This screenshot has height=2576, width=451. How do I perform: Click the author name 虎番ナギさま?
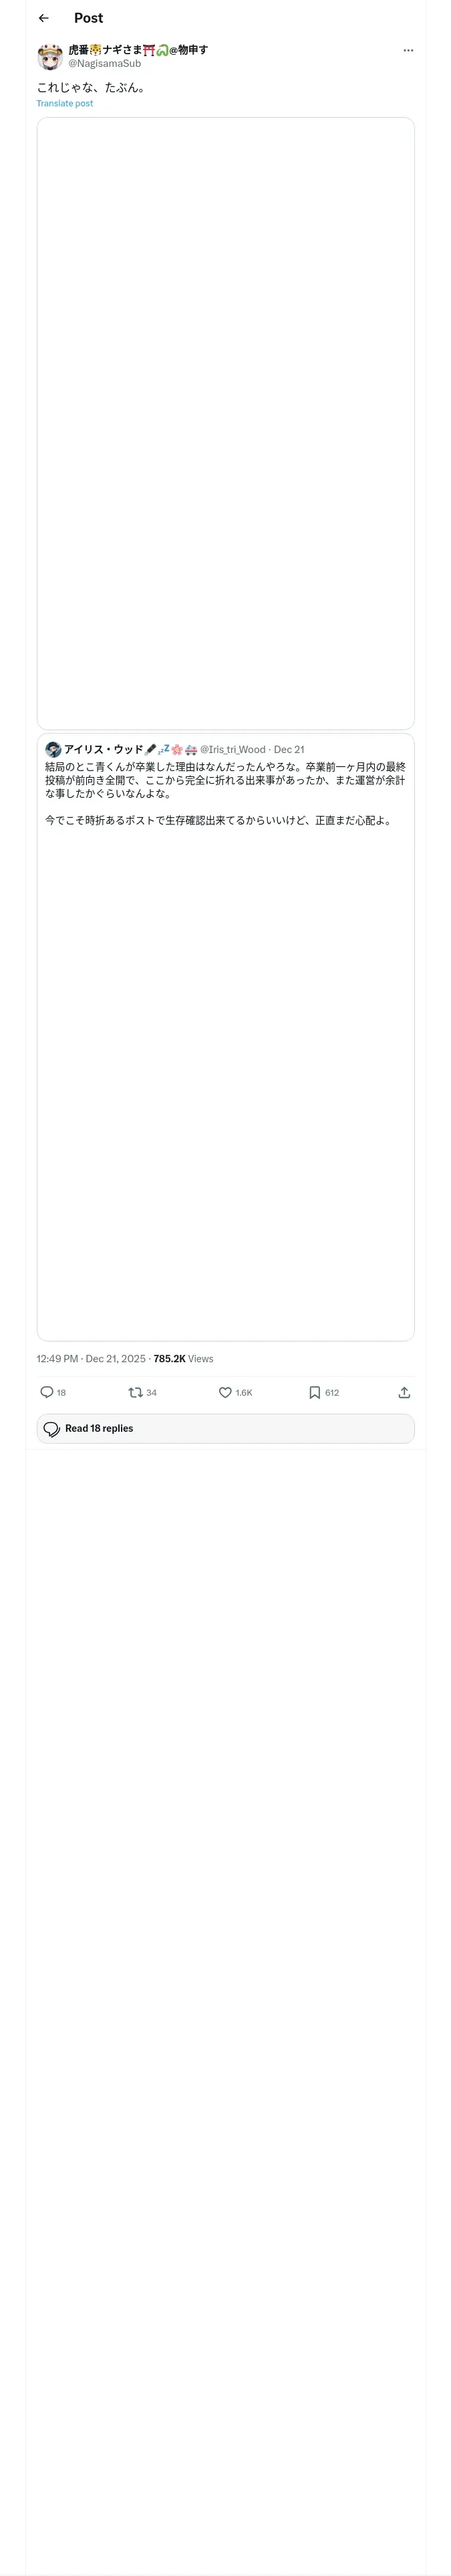point(104,49)
